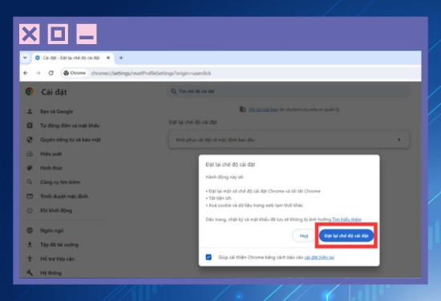The width and height of the screenshot is (441, 301).
Task: Select Hình thức menu entry
Action: (51, 168)
